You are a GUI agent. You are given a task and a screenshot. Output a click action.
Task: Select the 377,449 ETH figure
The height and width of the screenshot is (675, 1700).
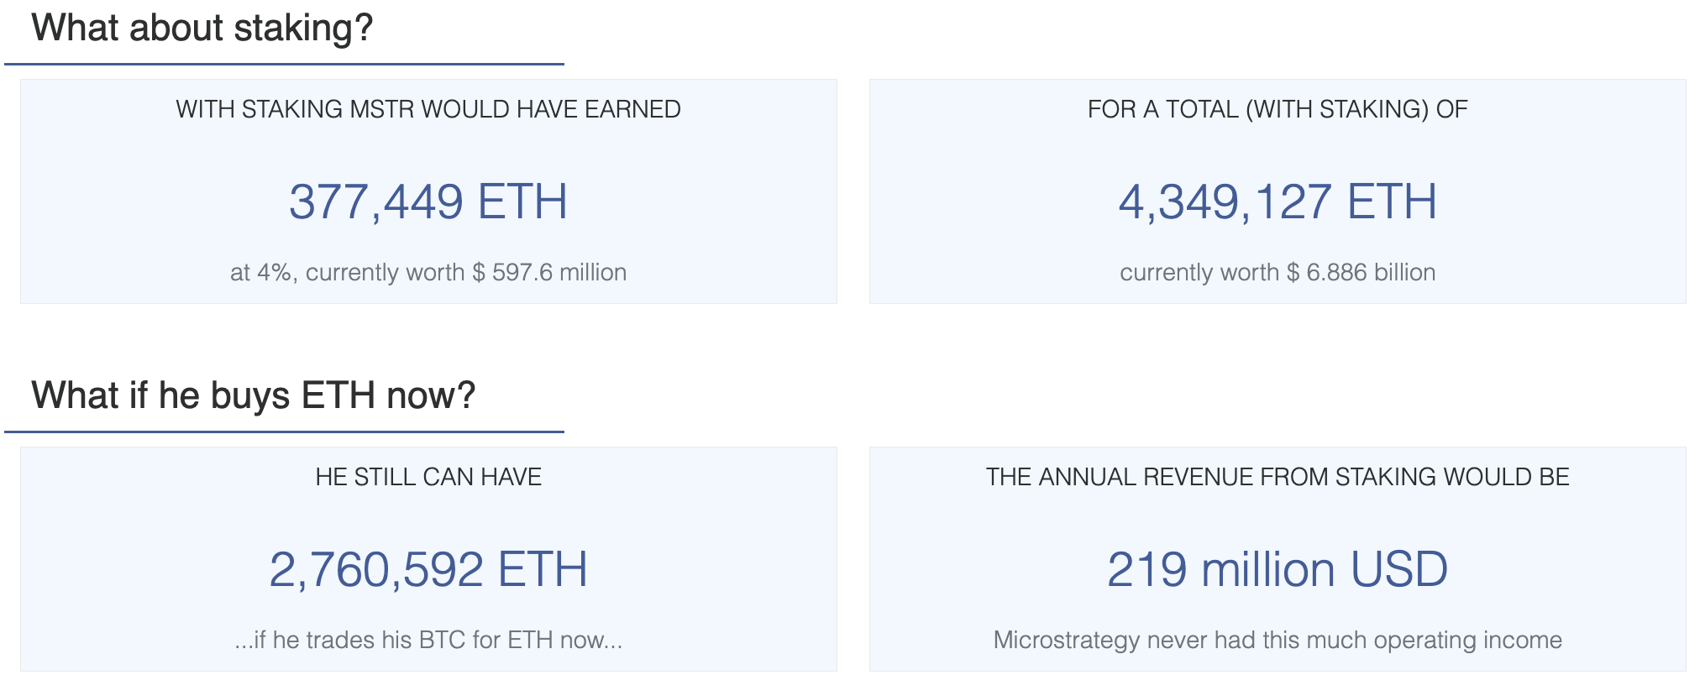[428, 202]
